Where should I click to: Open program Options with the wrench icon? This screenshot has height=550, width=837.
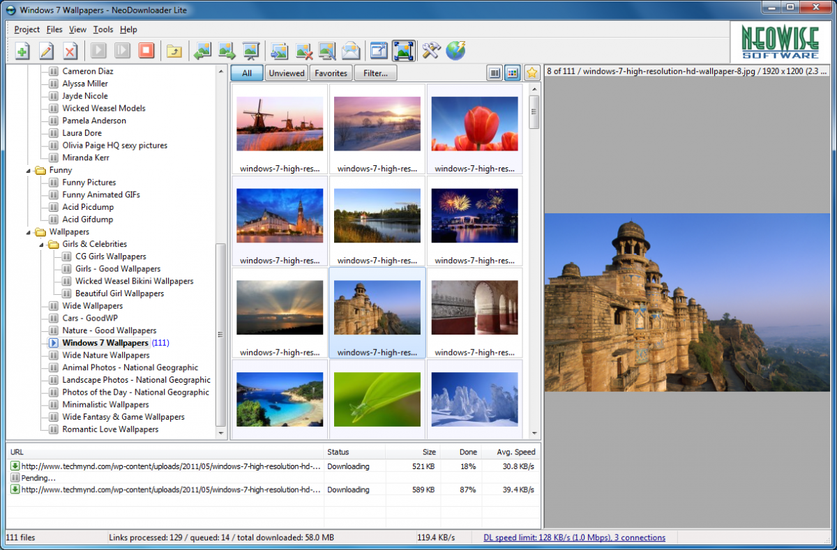coord(431,50)
